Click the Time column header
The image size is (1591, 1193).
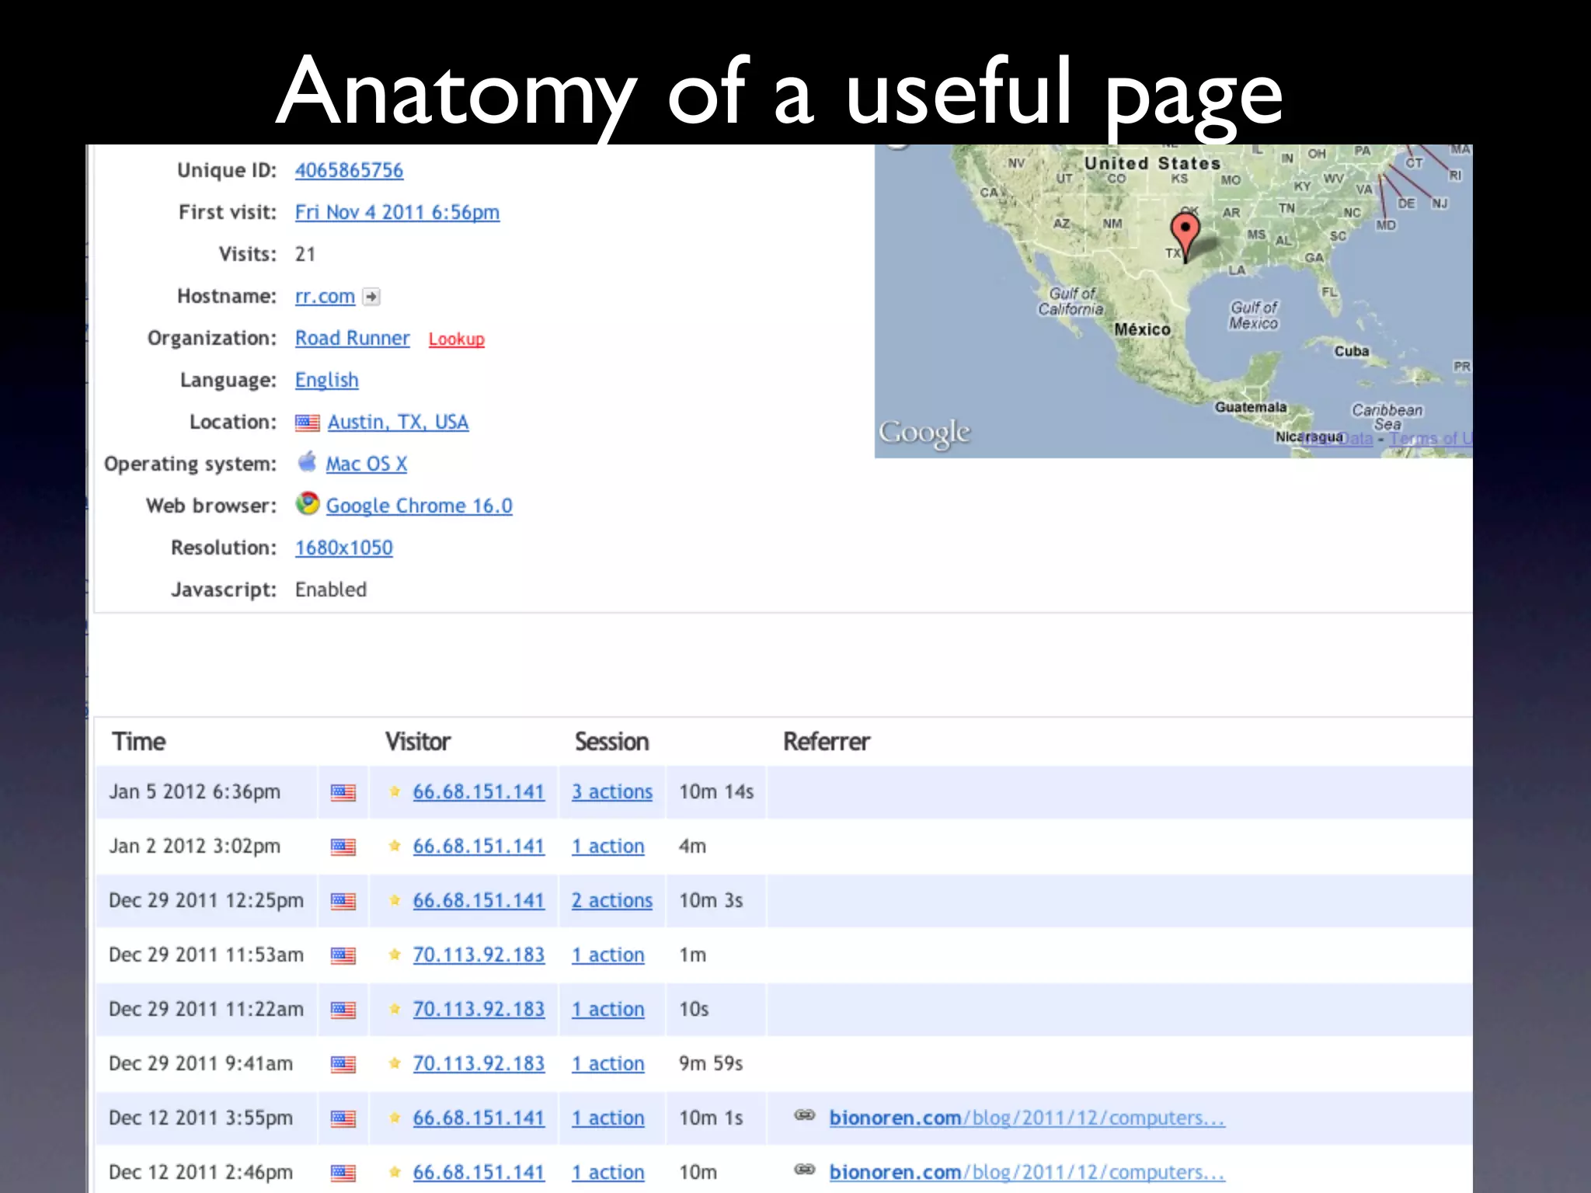[x=139, y=742]
